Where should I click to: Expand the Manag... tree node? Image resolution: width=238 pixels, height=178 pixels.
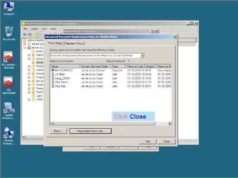coord(29,74)
